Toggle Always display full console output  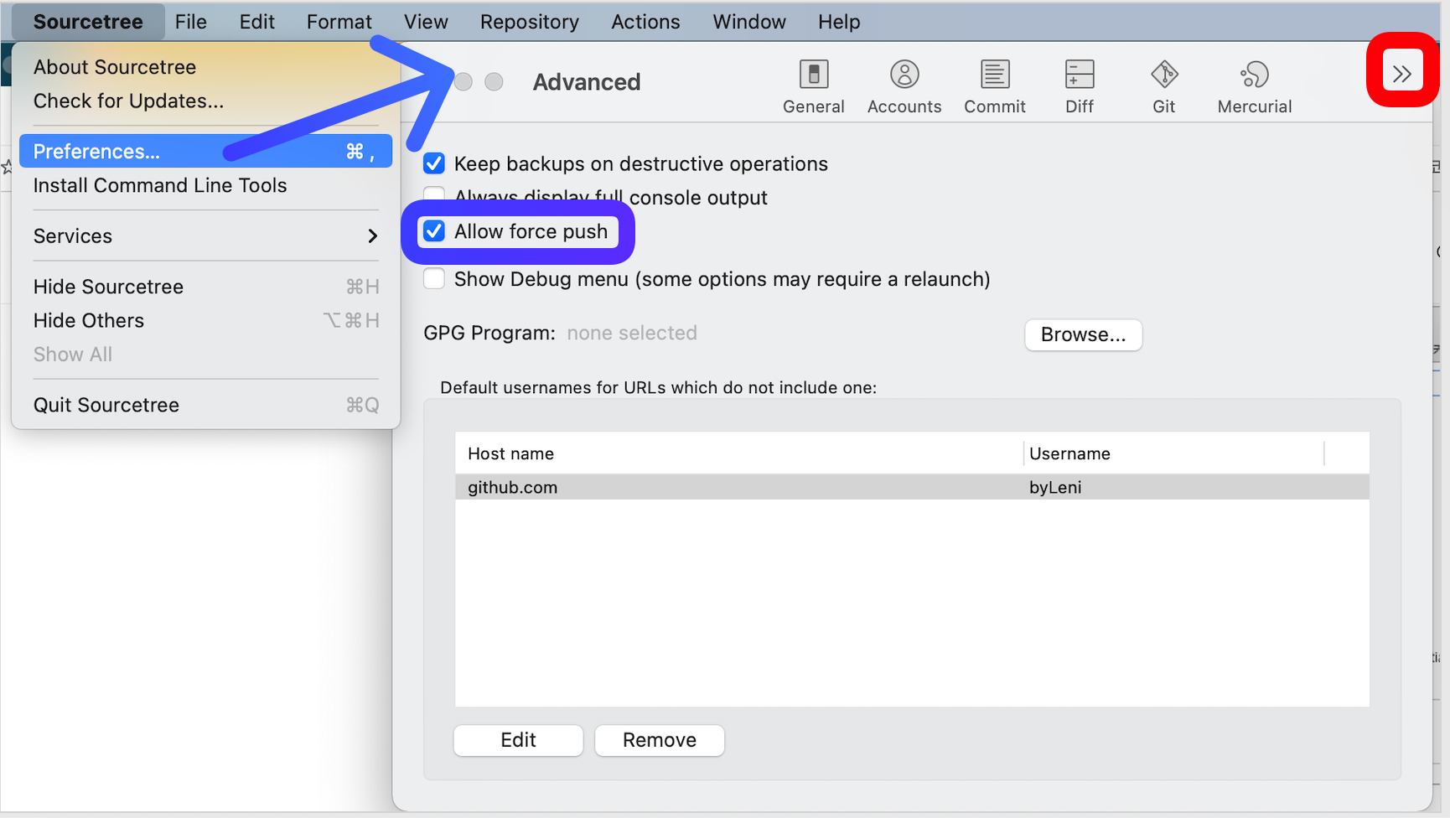tap(434, 195)
